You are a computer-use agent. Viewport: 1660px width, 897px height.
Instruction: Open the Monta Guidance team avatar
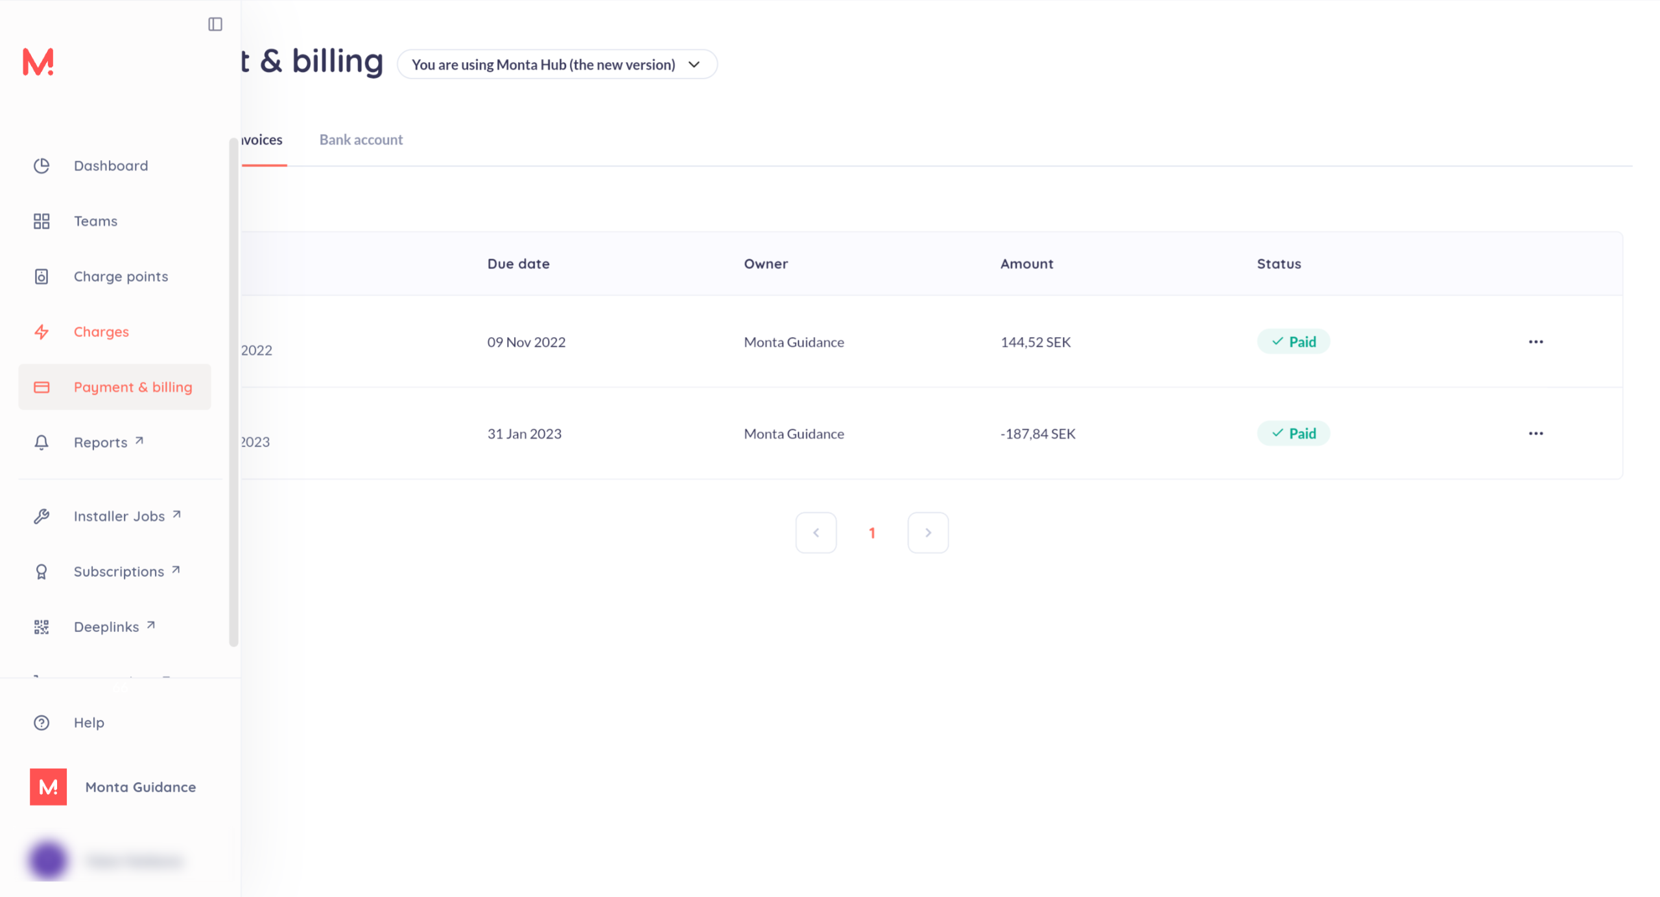49,787
